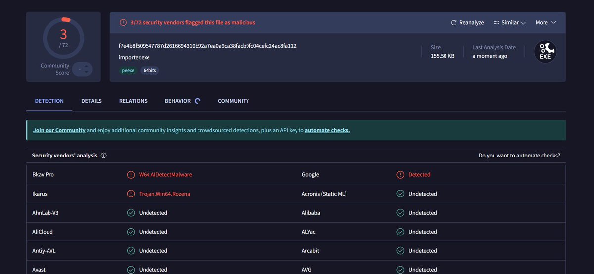Click the Avast undetected checkmark icon
The width and height of the screenshot is (594, 274).
[131, 270]
